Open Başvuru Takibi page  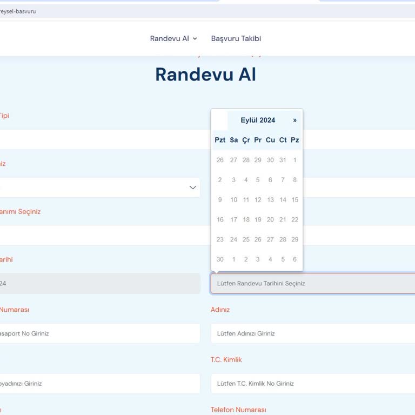[x=236, y=38]
